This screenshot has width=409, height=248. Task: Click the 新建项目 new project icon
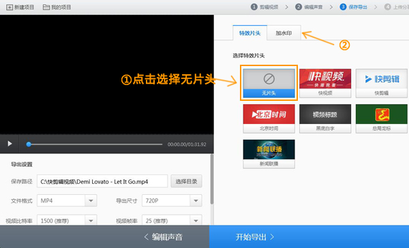click(x=10, y=7)
